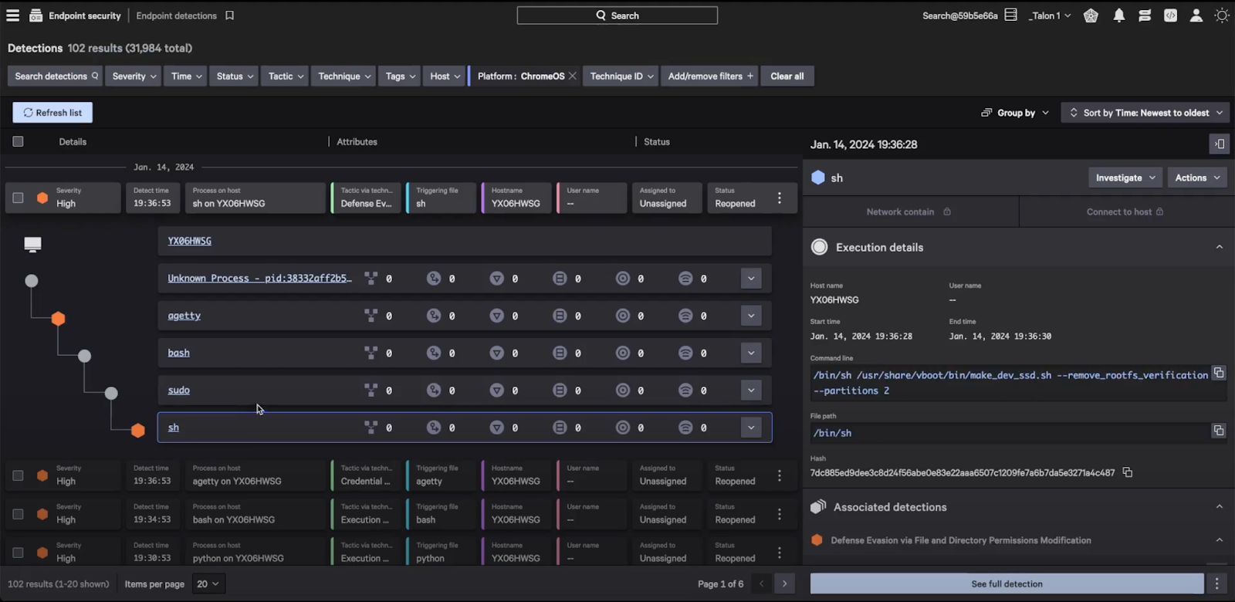
Task: Open the YX06HWSG host link
Action: pyautogui.click(x=190, y=241)
